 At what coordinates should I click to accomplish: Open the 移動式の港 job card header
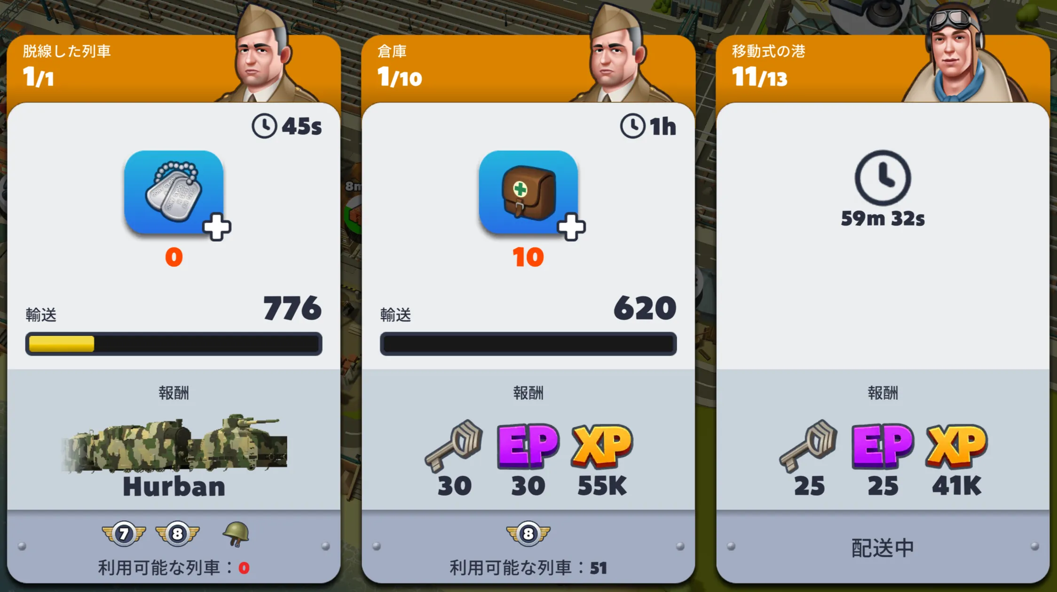pyautogui.click(x=883, y=69)
